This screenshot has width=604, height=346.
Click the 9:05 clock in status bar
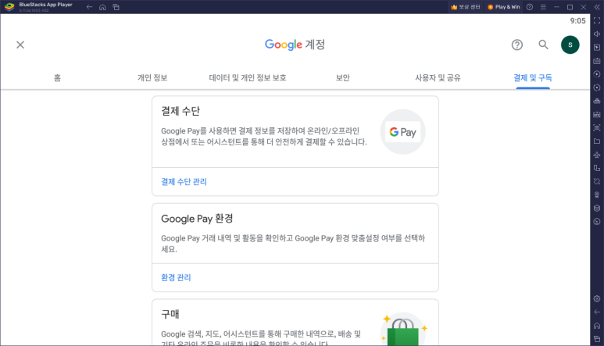click(x=577, y=21)
